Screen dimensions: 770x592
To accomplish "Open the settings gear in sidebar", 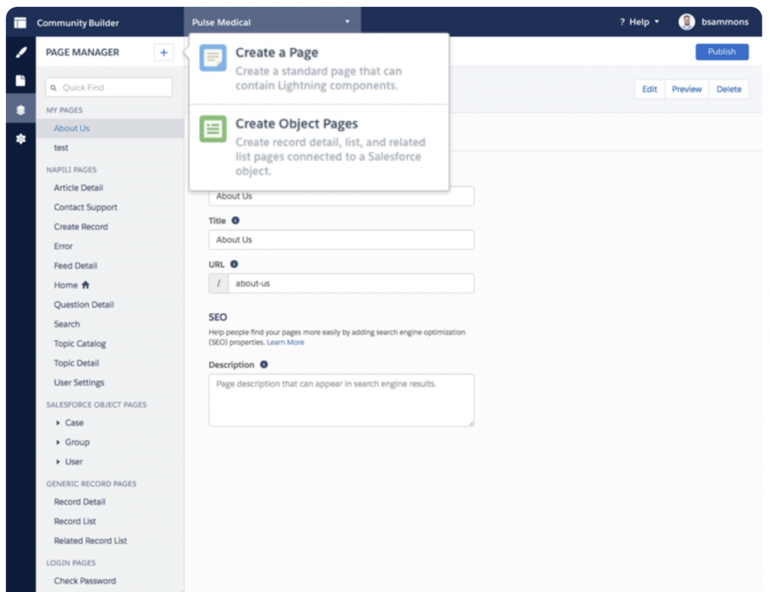I will coord(20,139).
